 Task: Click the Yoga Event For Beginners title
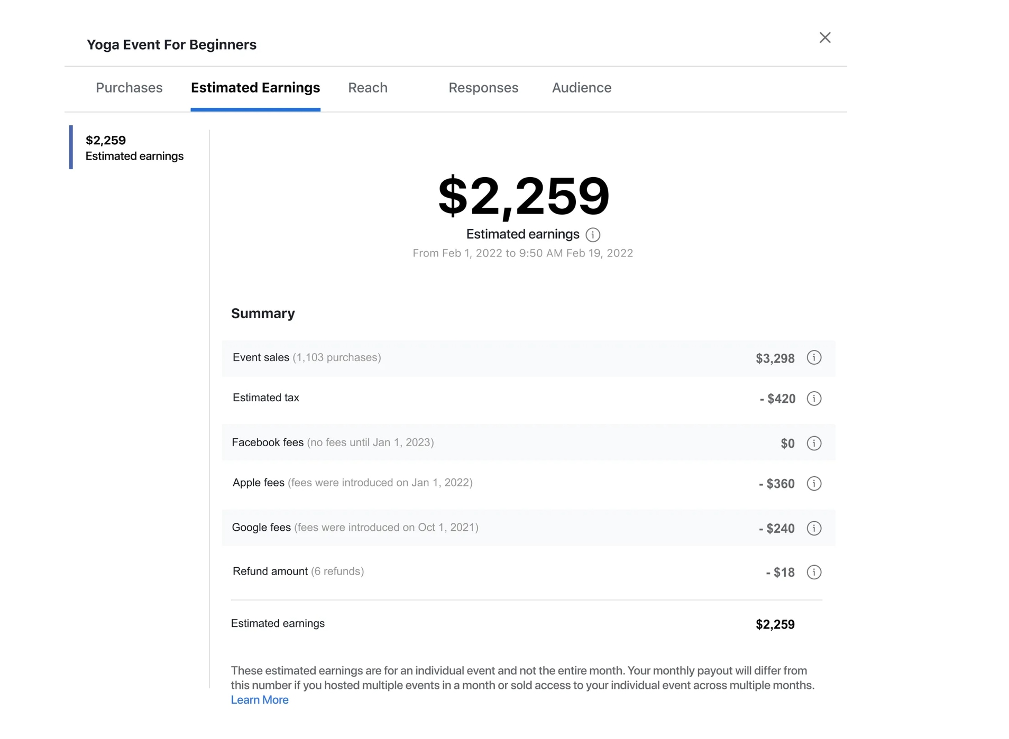tap(171, 45)
